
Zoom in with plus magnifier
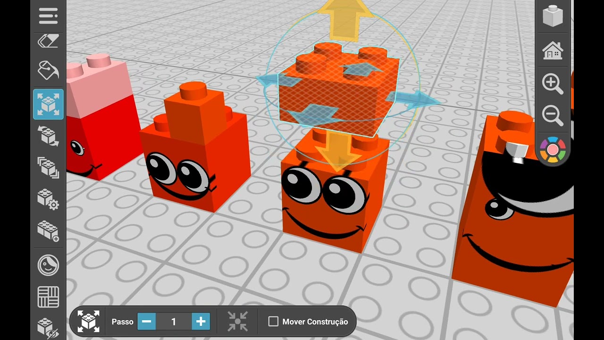click(x=553, y=84)
